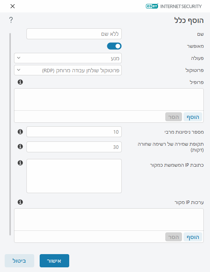
Task: Show info icon for כתובת IP המשמשת כמקור
Action: click(x=20, y=163)
